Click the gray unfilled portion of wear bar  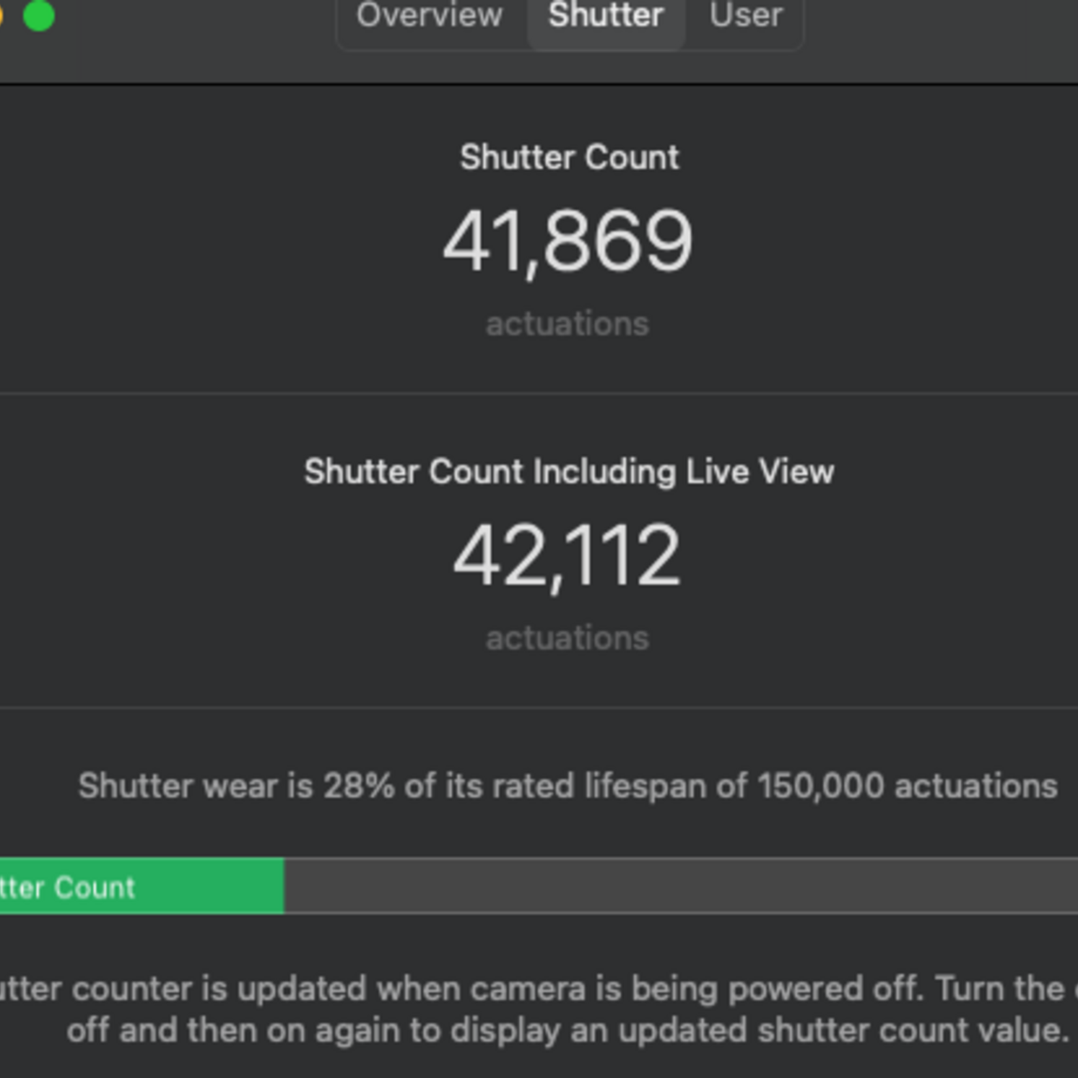click(x=679, y=886)
